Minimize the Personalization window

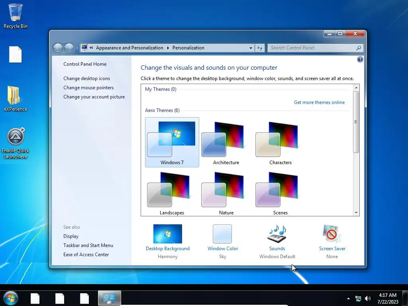coord(330,33)
